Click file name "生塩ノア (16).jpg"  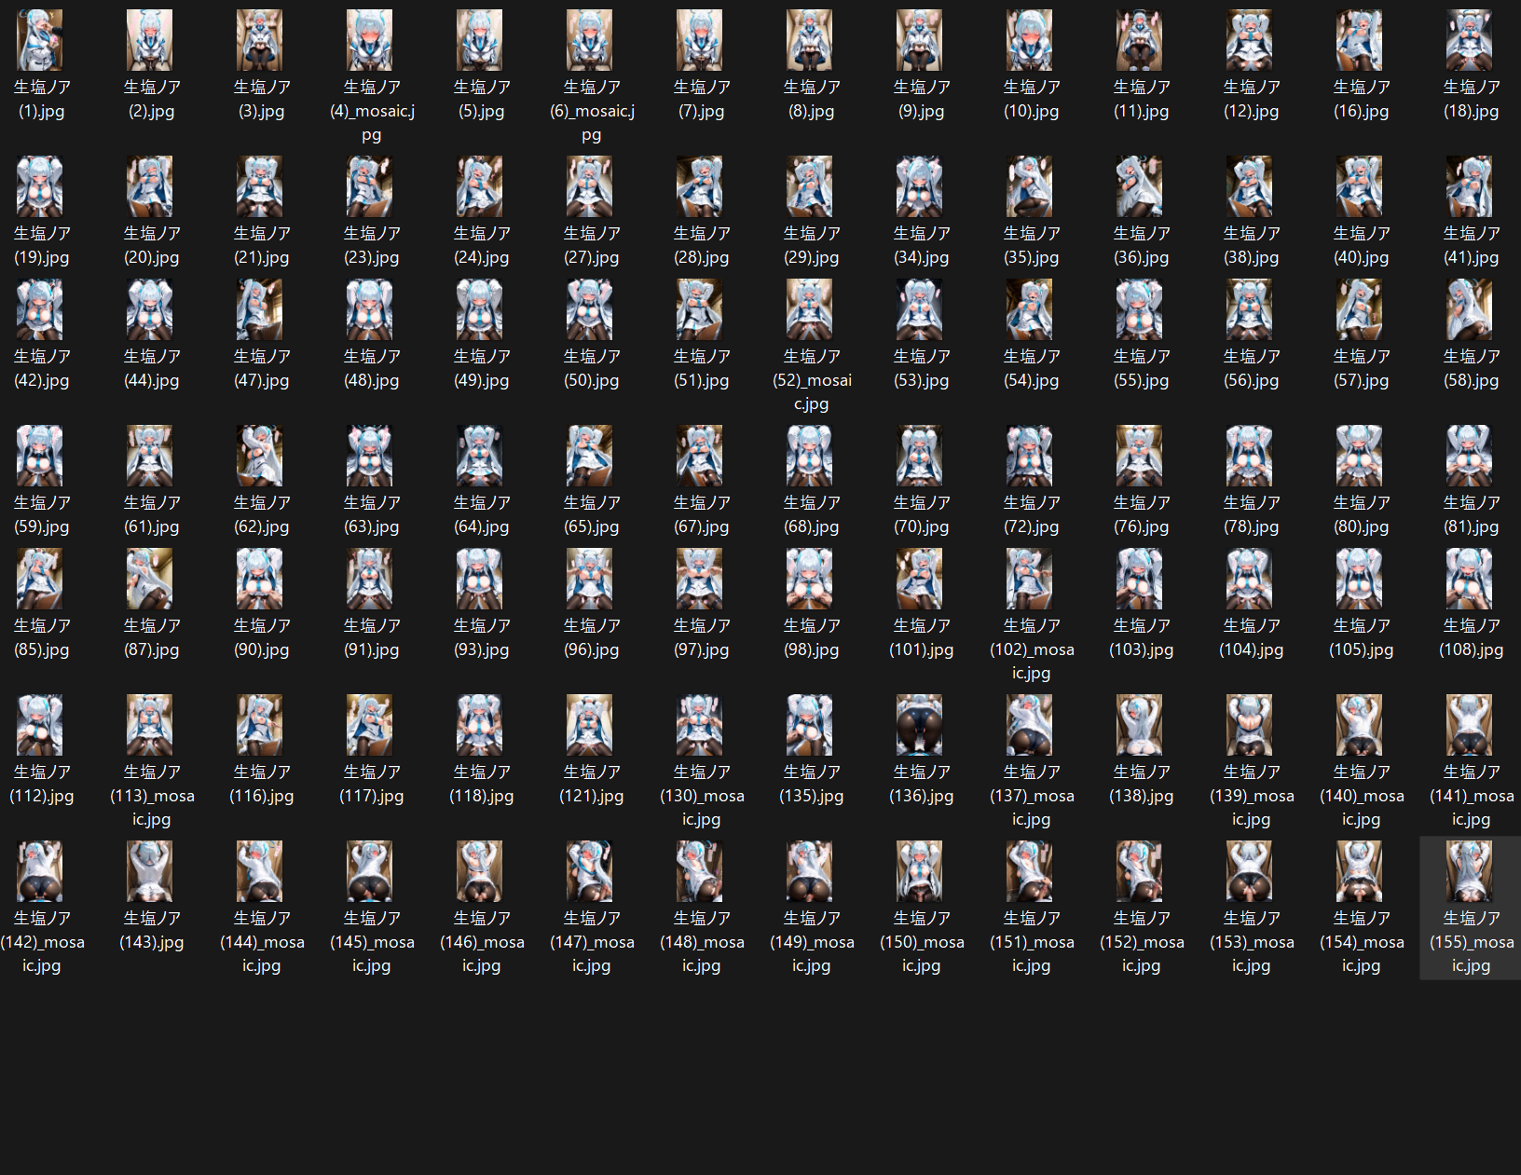tap(1361, 99)
